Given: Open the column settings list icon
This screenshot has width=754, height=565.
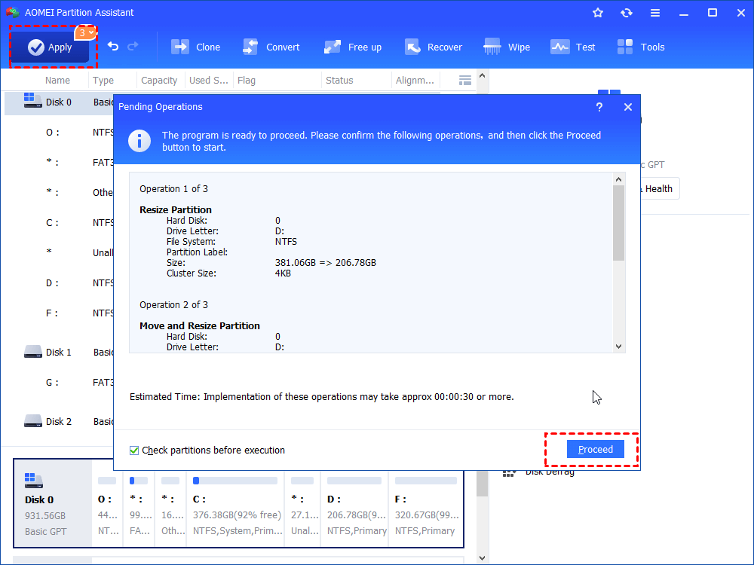Looking at the screenshot, I should tap(465, 81).
